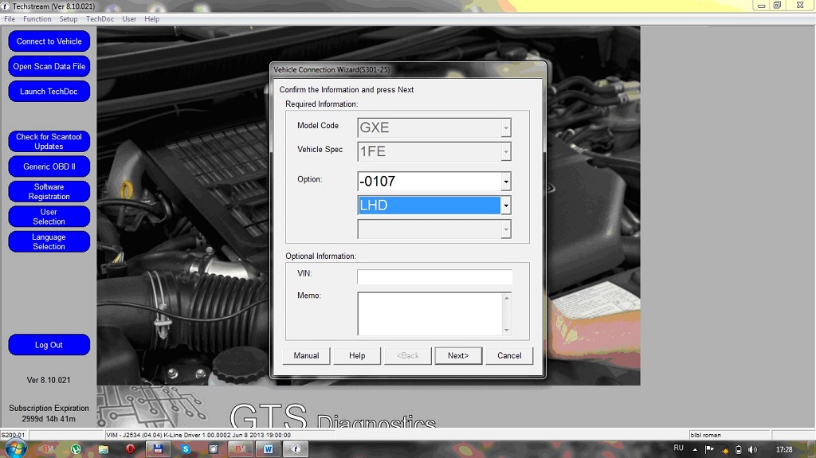Image resolution: width=816 pixels, height=458 pixels.
Task: Click Next> in the connection wizard
Action: 458,355
